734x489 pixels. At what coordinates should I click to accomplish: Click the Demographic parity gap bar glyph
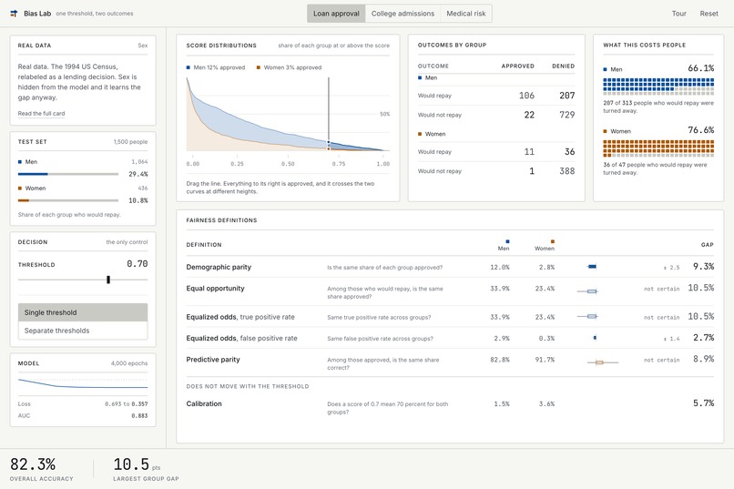(592, 267)
